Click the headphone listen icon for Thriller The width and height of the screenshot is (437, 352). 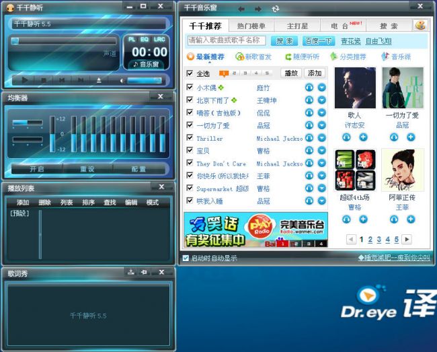pos(309,138)
